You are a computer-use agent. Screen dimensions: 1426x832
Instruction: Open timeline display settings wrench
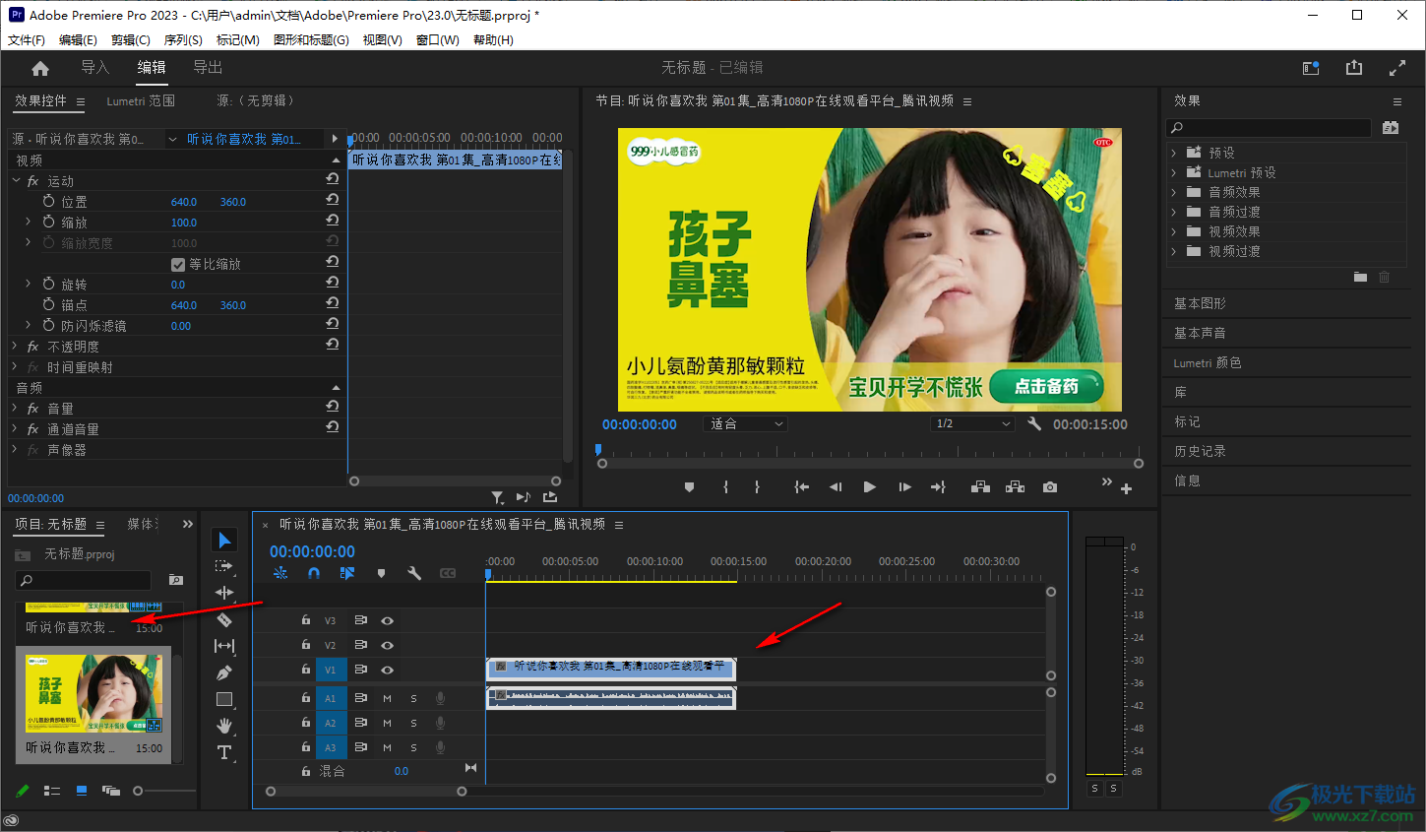tap(414, 573)
